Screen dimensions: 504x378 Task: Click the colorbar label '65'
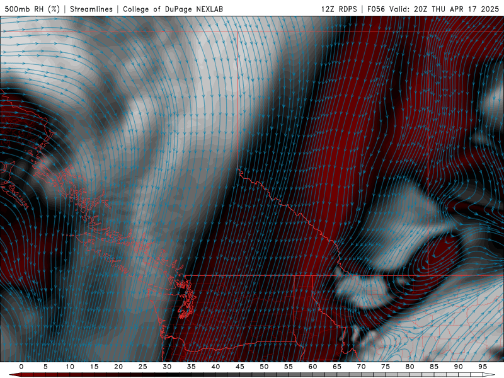tap(337, 367)
